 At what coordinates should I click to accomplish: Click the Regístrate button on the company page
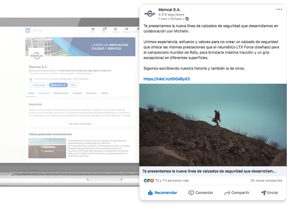tap(58, 85)
